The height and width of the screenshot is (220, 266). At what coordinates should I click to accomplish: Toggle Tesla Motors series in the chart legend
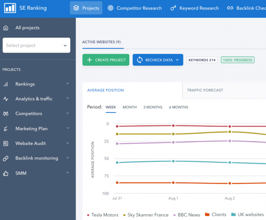click(105, 215)
